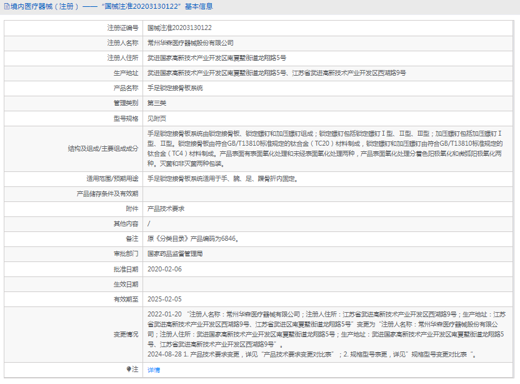Viewport: 520px width, 384px height.
Task: Click the 备注 label
Action: 132,239
